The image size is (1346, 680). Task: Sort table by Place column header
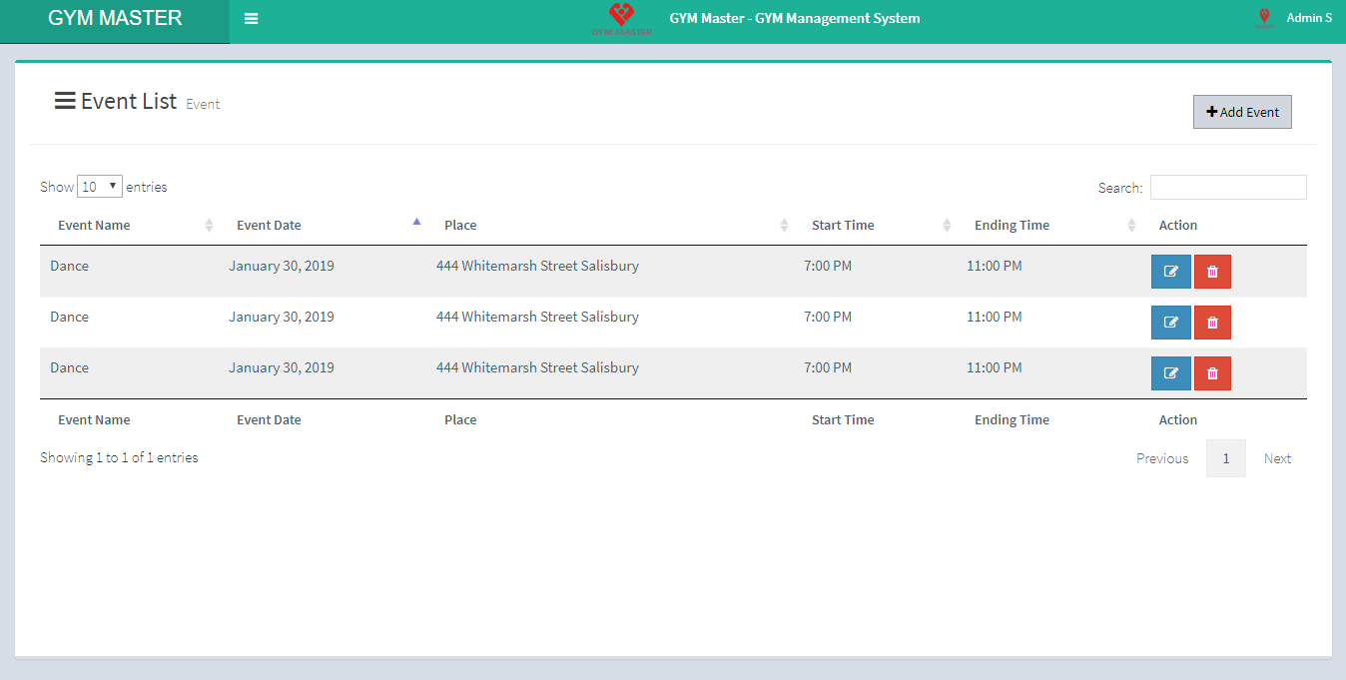460,226
